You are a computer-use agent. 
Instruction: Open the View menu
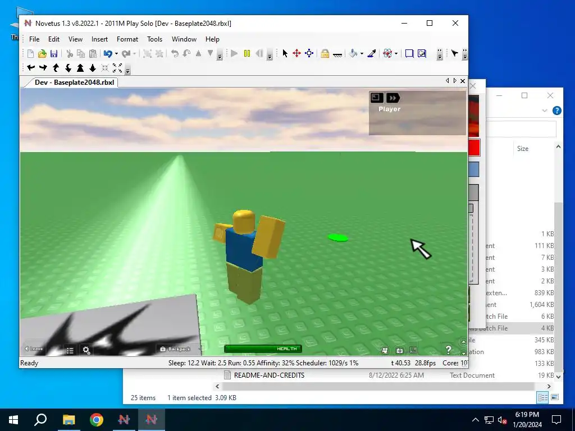(75, 39)
